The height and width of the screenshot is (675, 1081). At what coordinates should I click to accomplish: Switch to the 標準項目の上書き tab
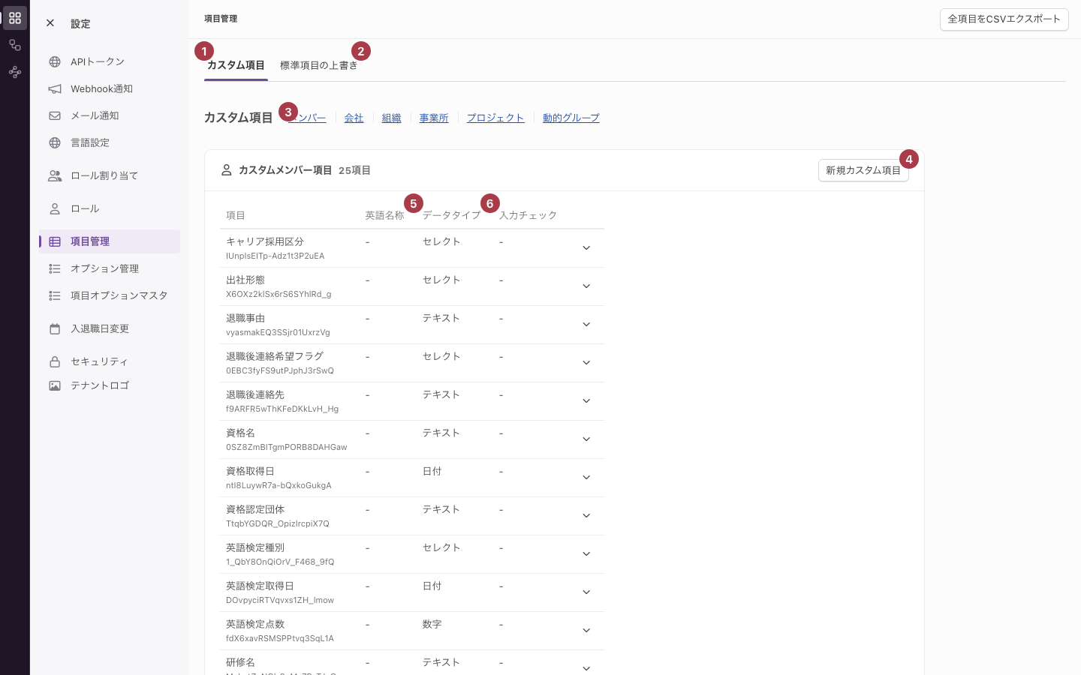(319, 65)
